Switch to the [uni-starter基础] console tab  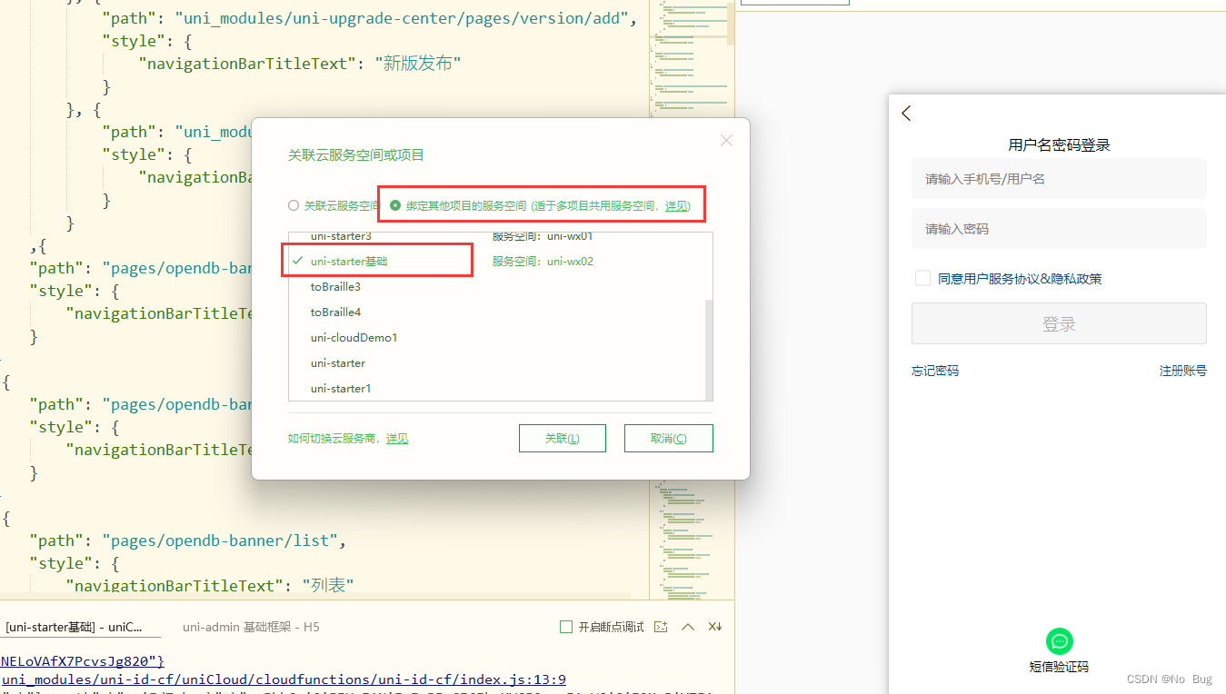(x=80, y=626)
